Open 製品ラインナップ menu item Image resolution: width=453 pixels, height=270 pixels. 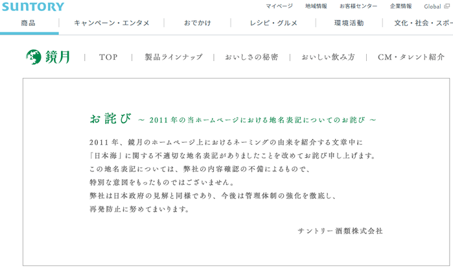[174, 57]
